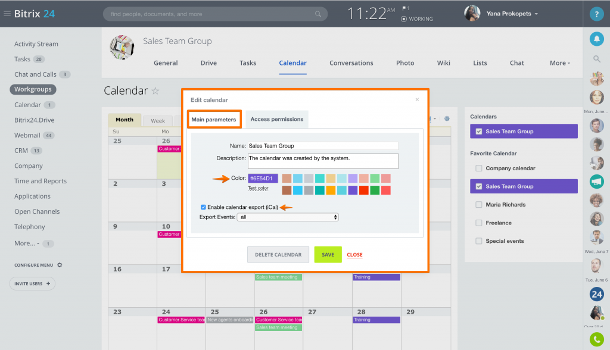
Task: Check the Maria Richards calendar checkbox
Action: [479, 205]
